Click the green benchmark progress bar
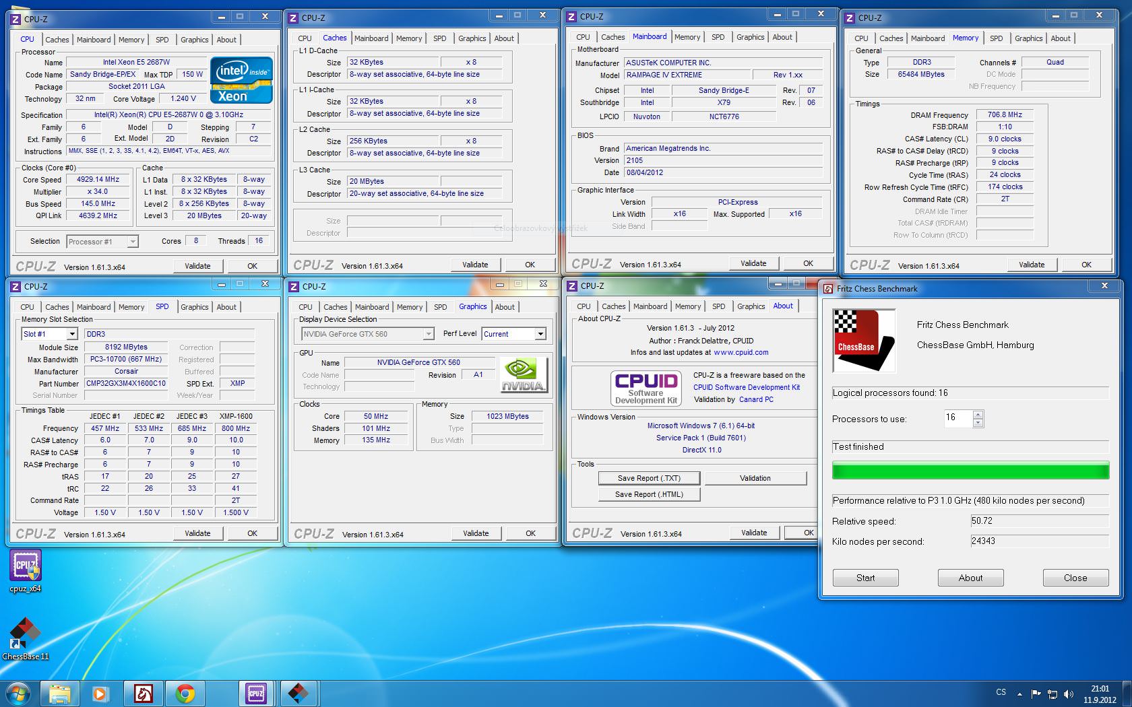 pyautogui.click(x=971, y=470)
